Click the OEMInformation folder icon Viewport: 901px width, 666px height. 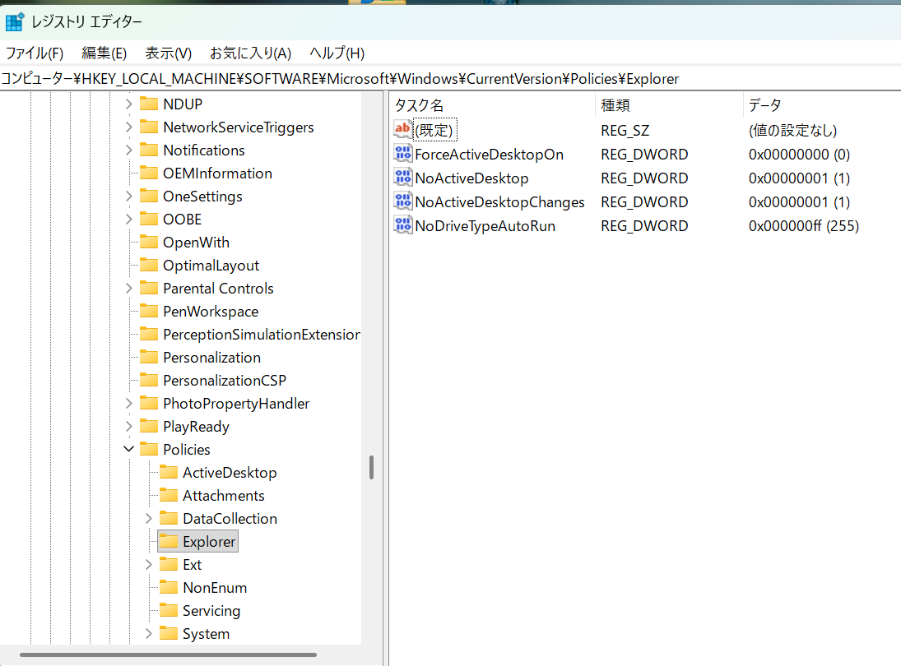149,173
